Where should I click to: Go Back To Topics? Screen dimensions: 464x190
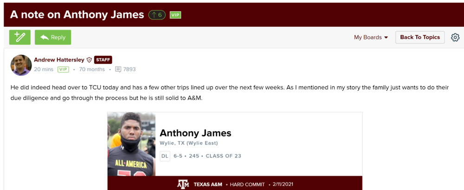pyautogui.click(x=420, y=37)
